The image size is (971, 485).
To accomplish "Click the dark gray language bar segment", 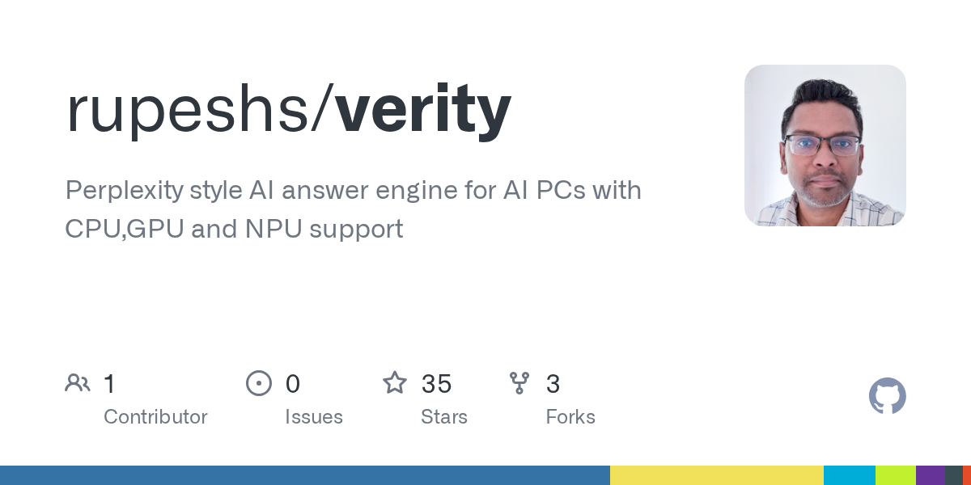I will tap(953, 475).
